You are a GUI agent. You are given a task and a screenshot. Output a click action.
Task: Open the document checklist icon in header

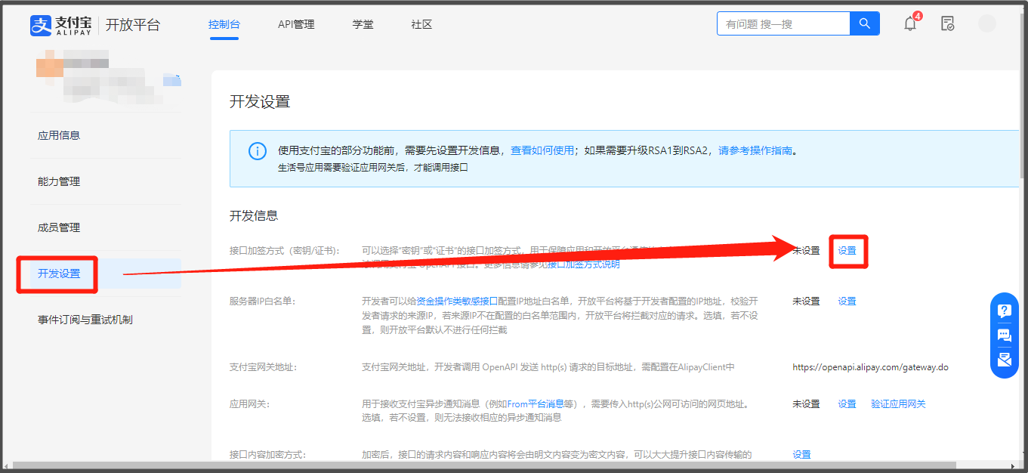click(947, 23)
